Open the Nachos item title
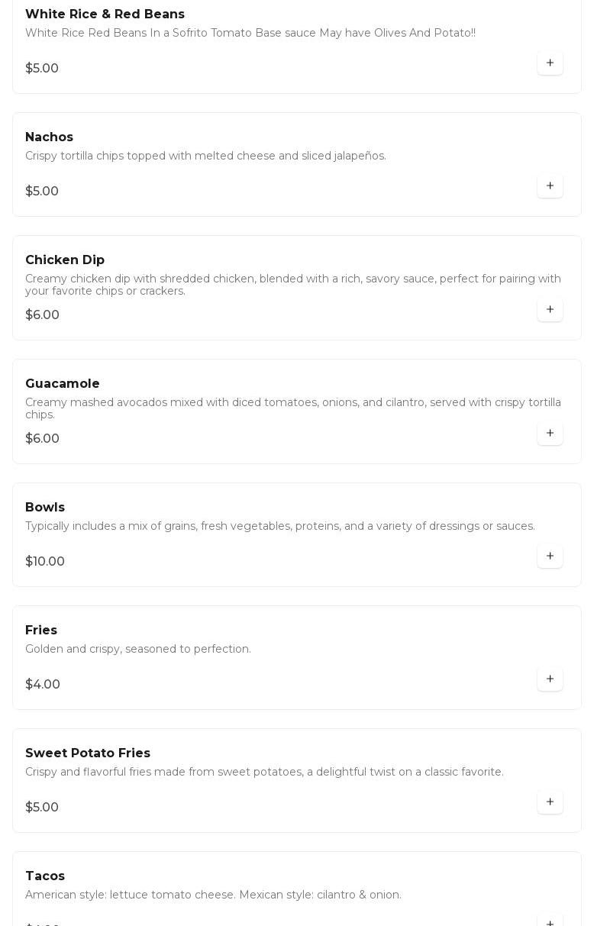594x926 pixels. [49, 137]
